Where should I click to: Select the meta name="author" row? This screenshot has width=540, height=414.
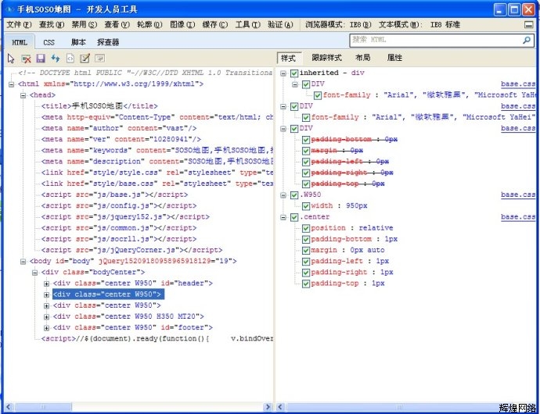(x=119, y=129)
